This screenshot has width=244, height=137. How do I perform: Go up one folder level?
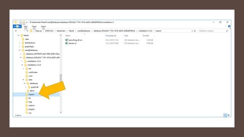[27, 31]
